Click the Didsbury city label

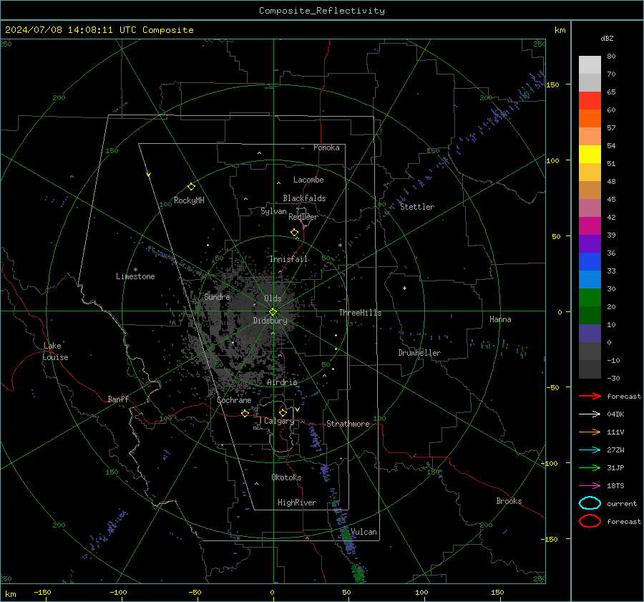pos(270,321)
